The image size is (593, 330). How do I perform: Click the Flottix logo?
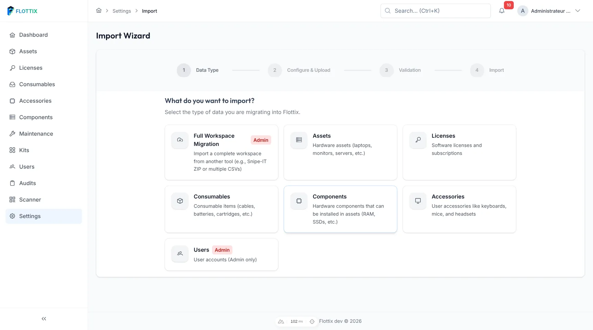pyautogui.click(x=22, y=11)
